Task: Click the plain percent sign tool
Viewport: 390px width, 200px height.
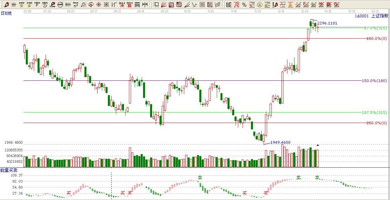Action: coord(244,5)
